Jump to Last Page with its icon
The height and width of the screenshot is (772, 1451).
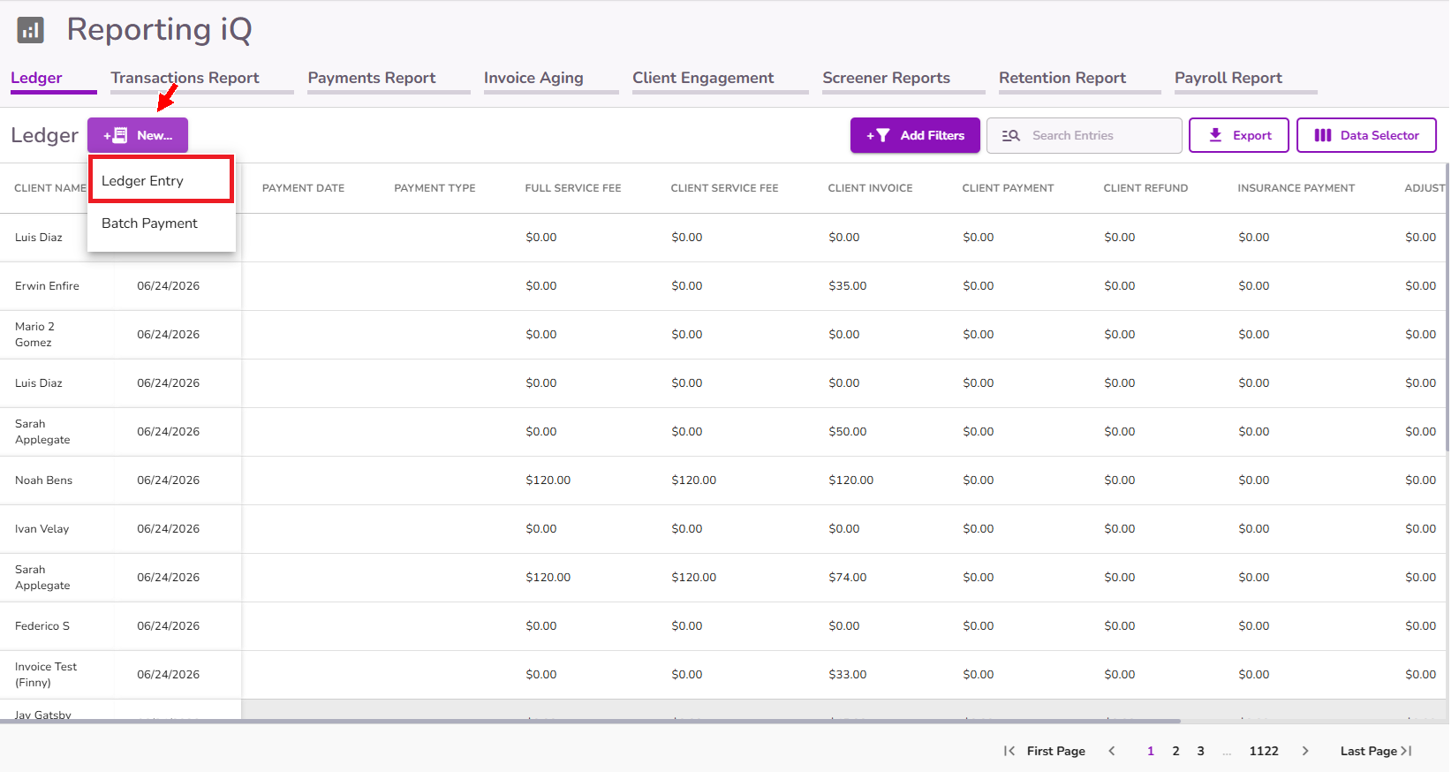tap(1407, 751)
